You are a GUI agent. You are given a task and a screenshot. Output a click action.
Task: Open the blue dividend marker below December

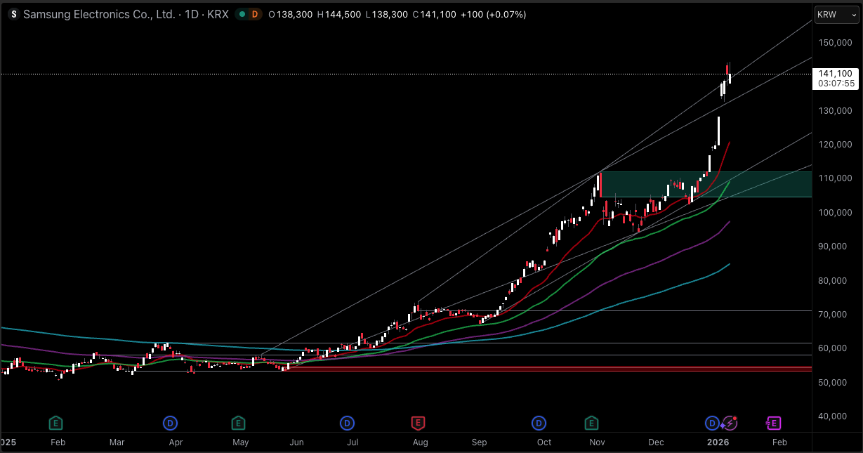(x=711, y=423)
